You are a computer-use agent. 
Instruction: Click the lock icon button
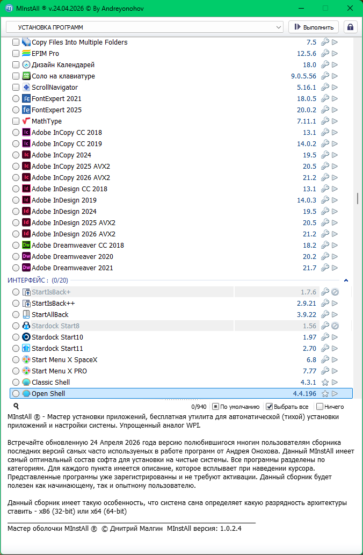[x=350, y=27]
